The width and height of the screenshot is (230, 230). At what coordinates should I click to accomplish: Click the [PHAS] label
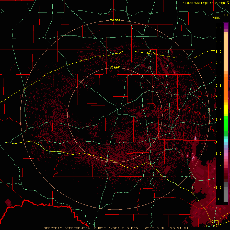216,18
